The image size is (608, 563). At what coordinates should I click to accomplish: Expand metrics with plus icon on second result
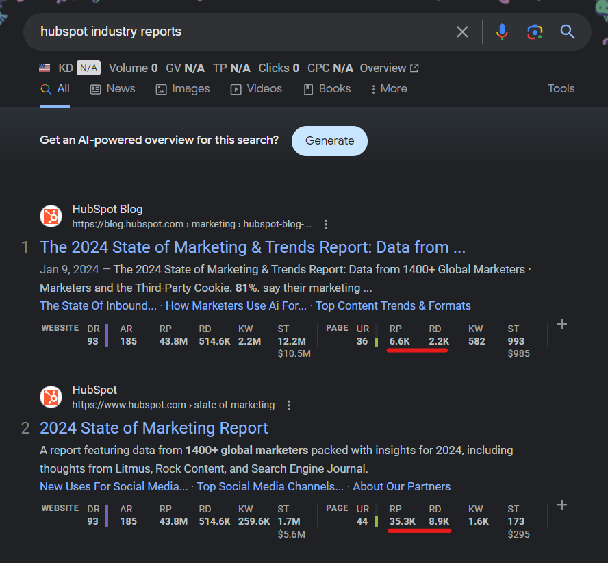tap(562, 505)
